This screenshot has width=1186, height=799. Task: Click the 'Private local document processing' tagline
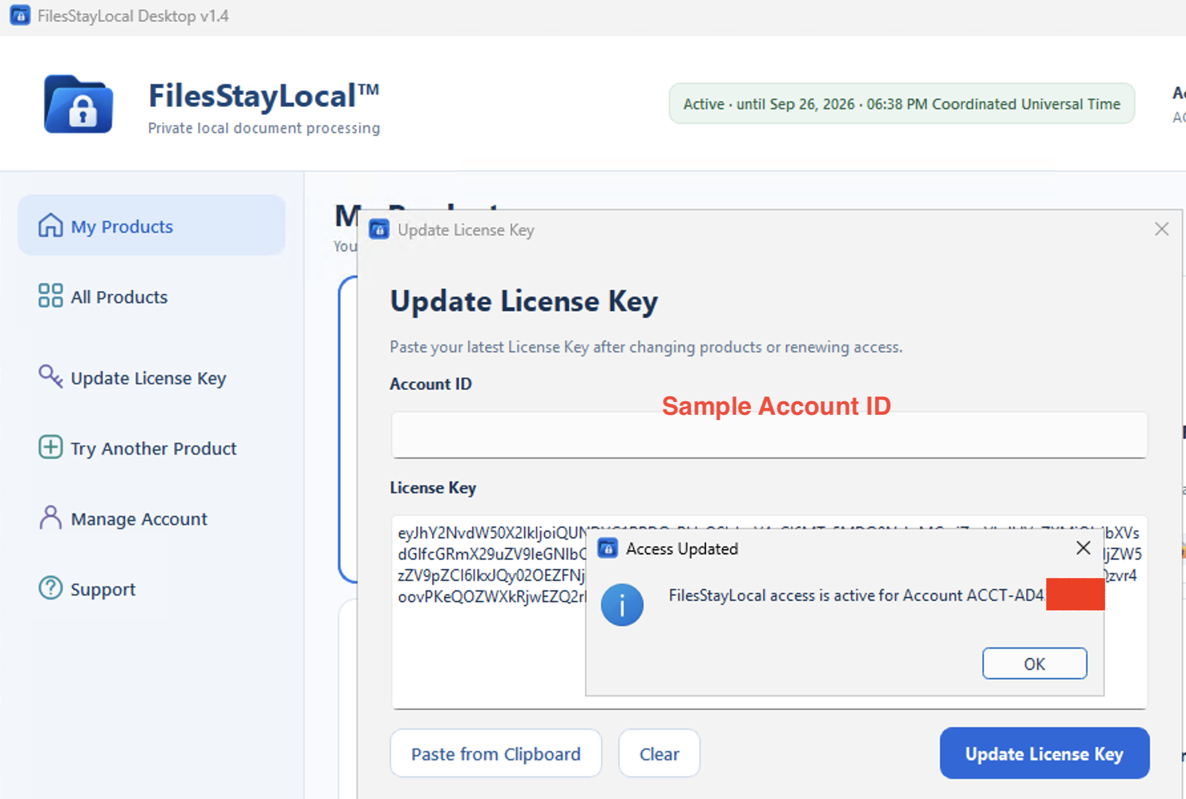point(264,128)
